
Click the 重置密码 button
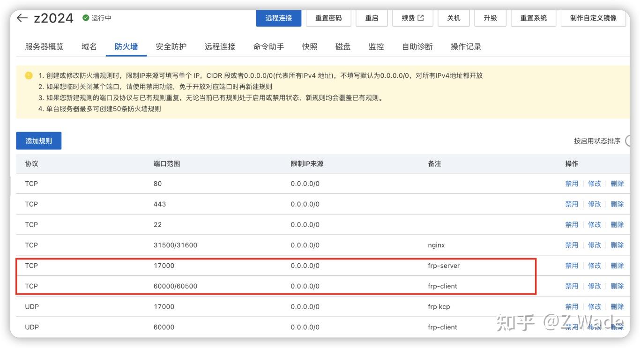[328, 18]
